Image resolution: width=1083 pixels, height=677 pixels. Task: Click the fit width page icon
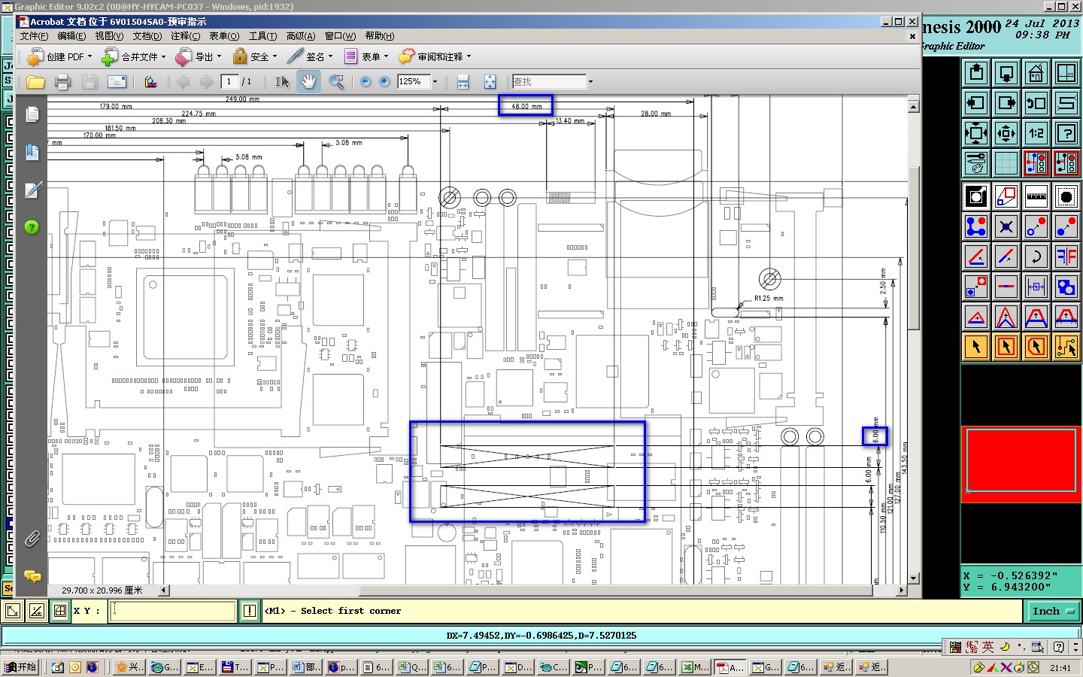tap(463, 81)
